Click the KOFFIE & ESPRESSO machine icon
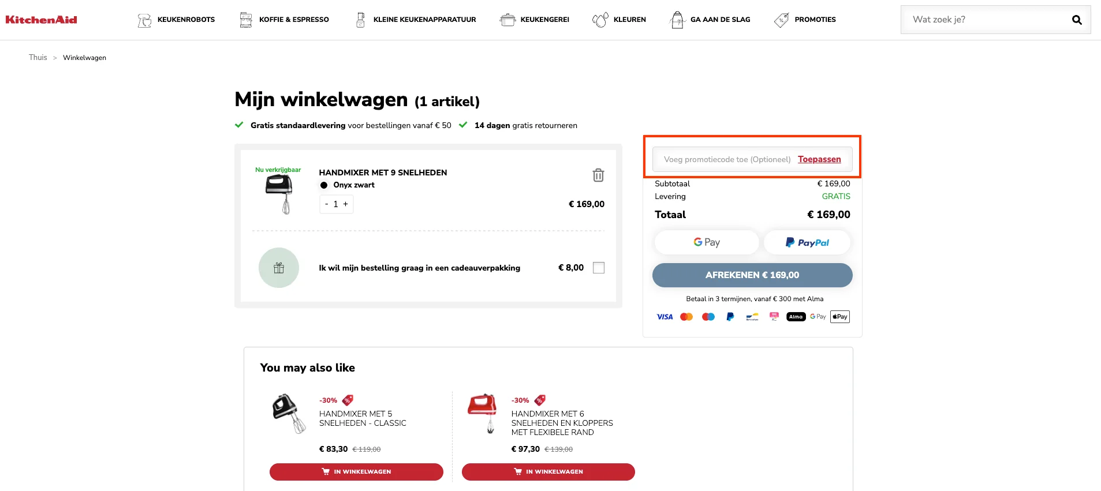Viewport: 1101px width, 491px height. [245, 19]
